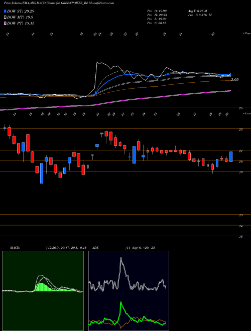Click the 2.05 label beside EMA lines
Image resolution: width=251 pixels, height=331 pixels.
(235, 80)
